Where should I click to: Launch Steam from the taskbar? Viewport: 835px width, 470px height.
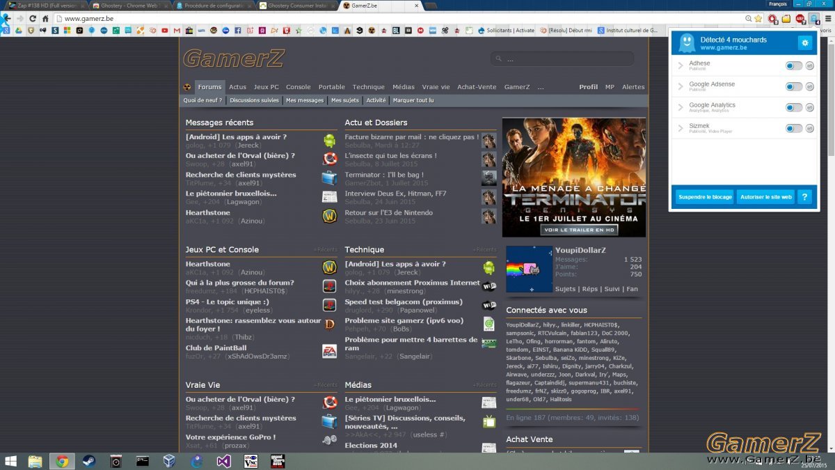(88, 461)
